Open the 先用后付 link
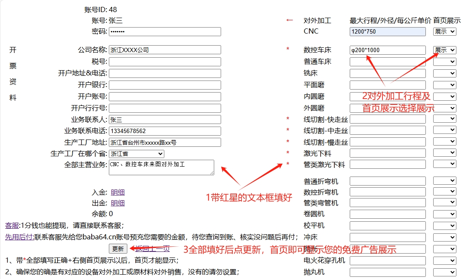The width and height of the screenshot is (462, 279). 19,236
